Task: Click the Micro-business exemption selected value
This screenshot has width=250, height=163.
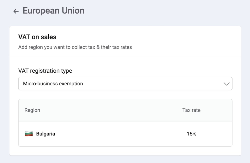Action: (x=53, y=84)
